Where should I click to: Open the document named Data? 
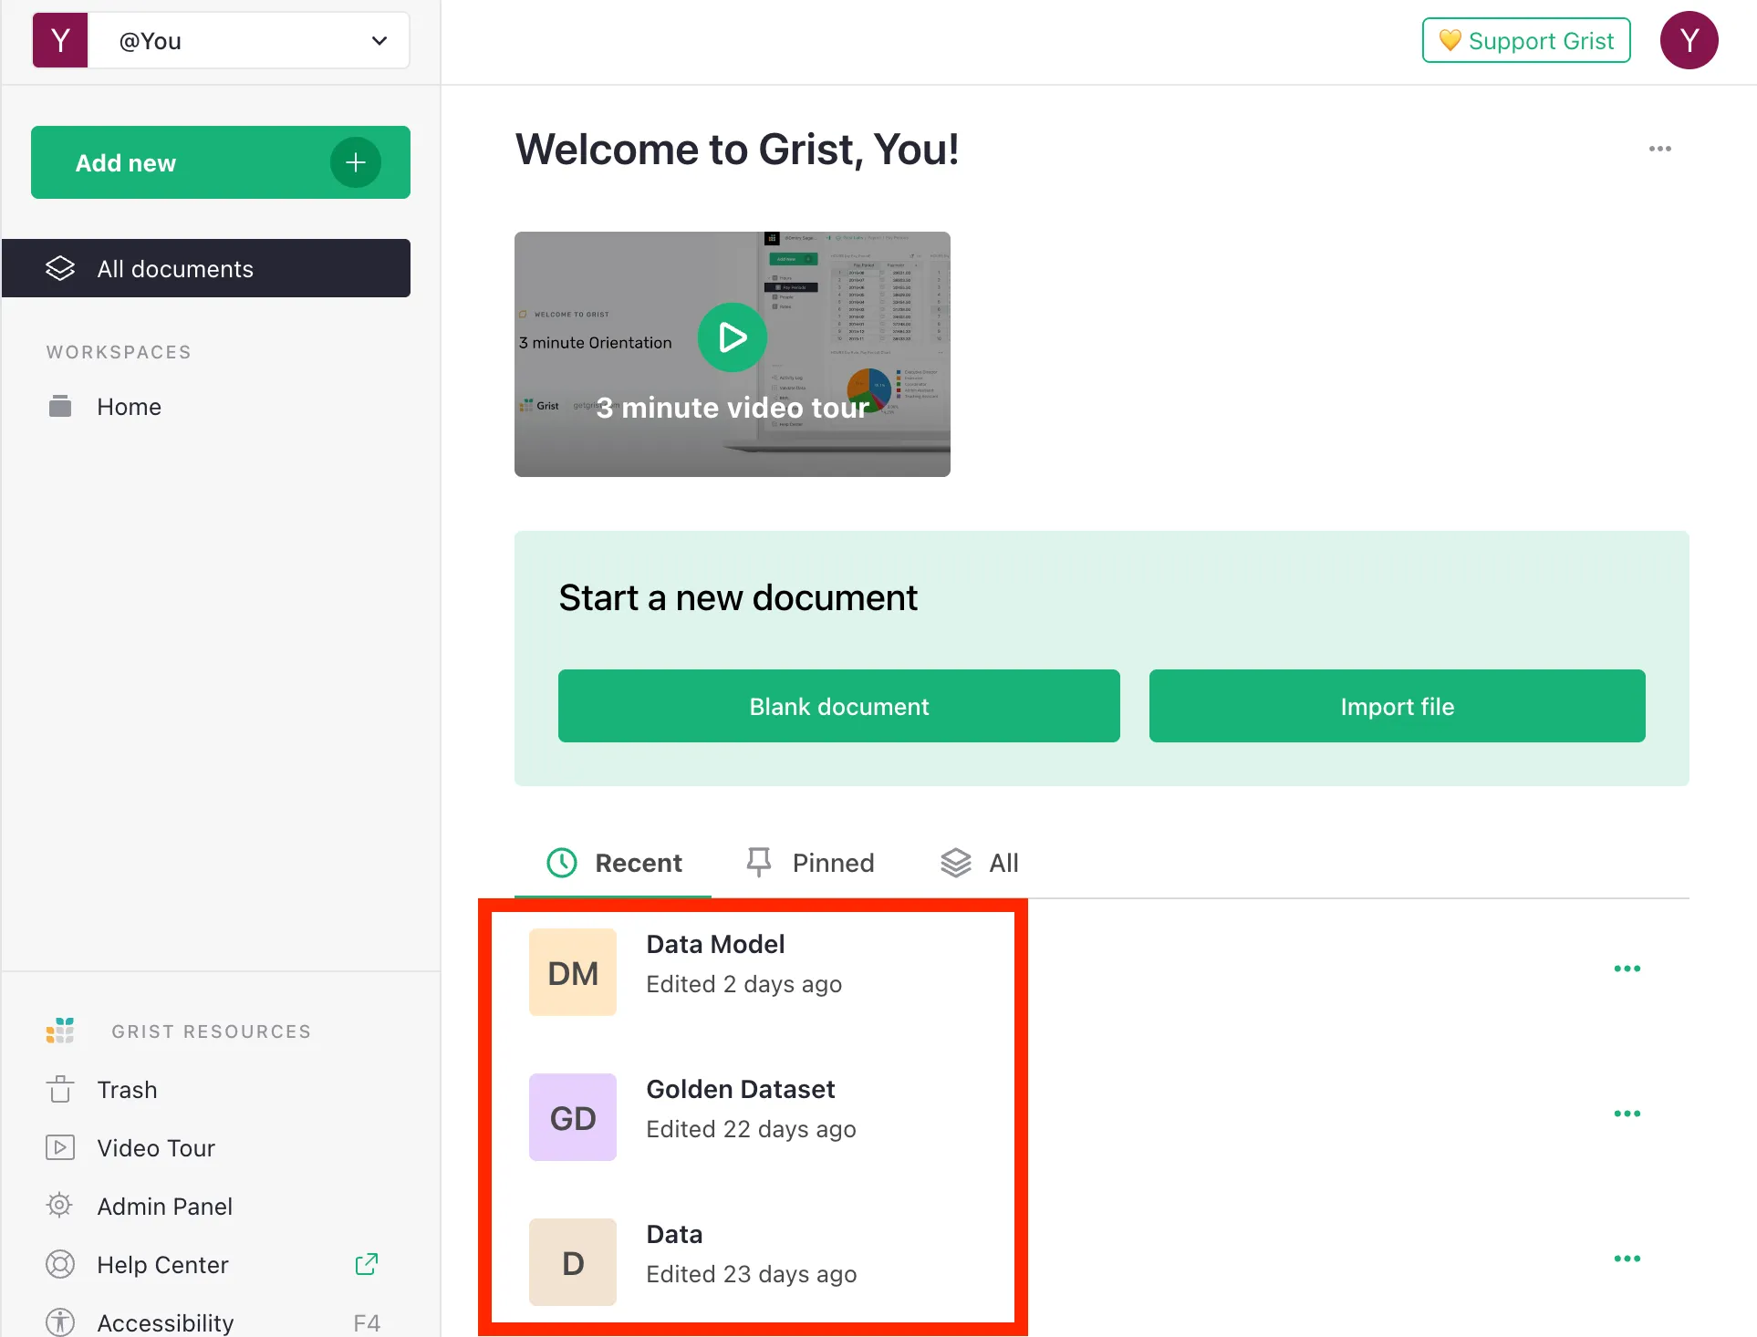tap(674, 1234)
